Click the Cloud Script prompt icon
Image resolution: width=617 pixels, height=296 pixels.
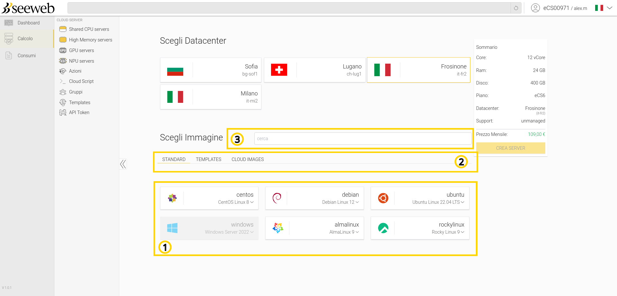point(63,81)
